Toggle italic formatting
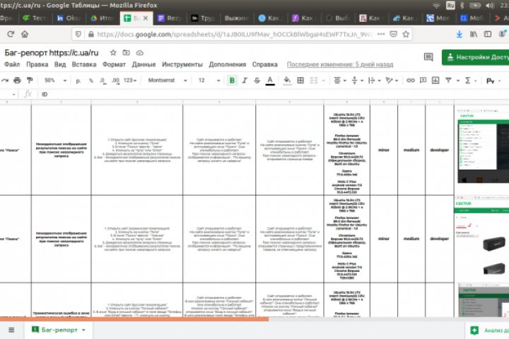 245,80
